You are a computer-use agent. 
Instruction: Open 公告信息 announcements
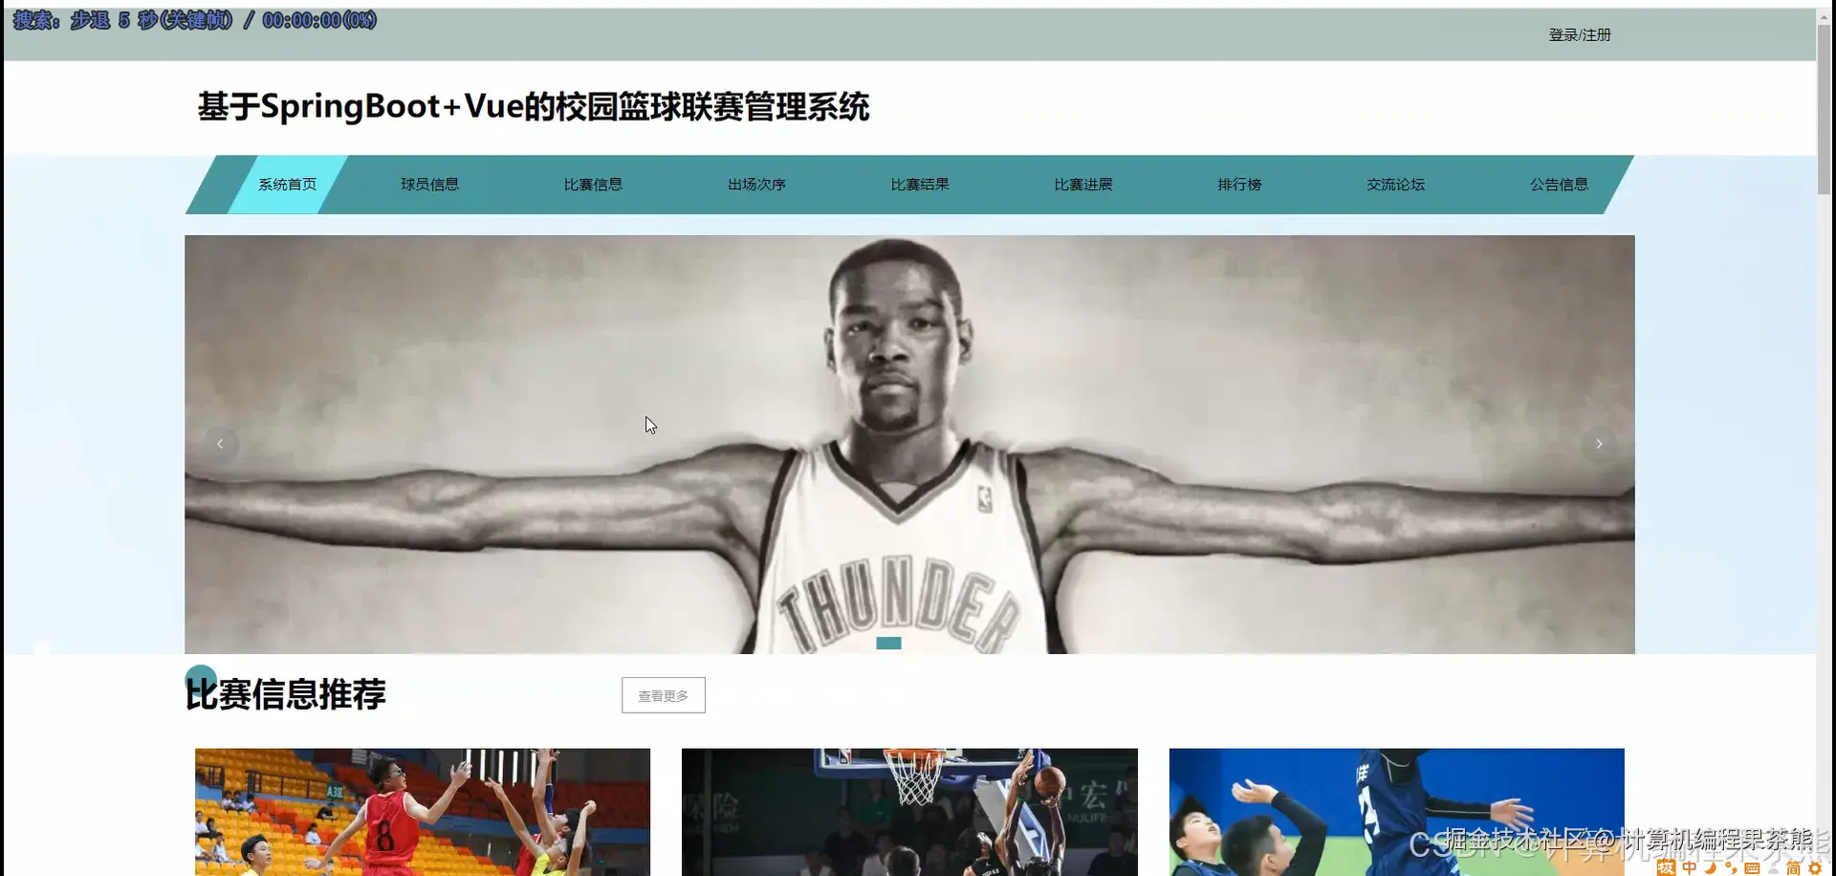pos(1559,185)
